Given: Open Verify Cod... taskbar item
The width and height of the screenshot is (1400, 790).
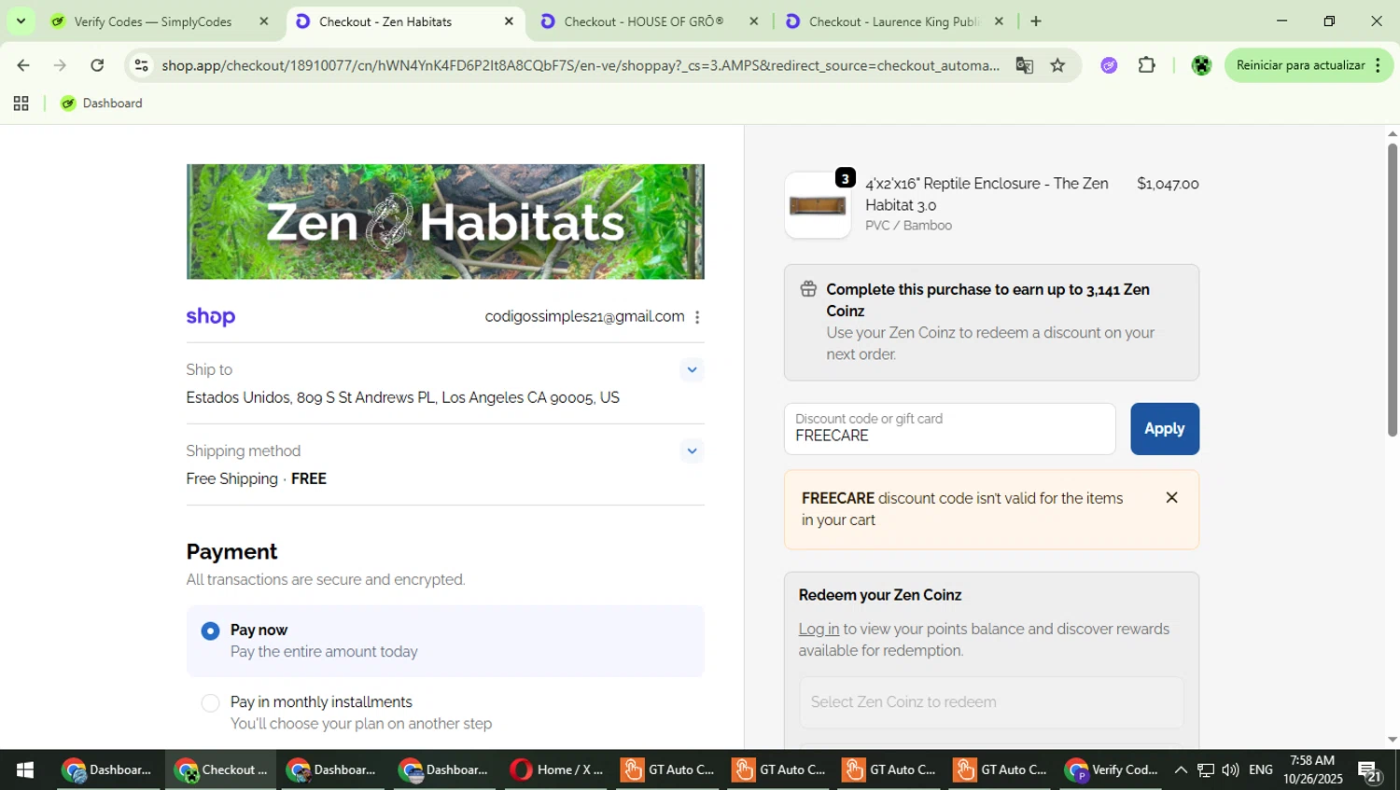Looking at the screenshot, I should [x=1113, y=770].
